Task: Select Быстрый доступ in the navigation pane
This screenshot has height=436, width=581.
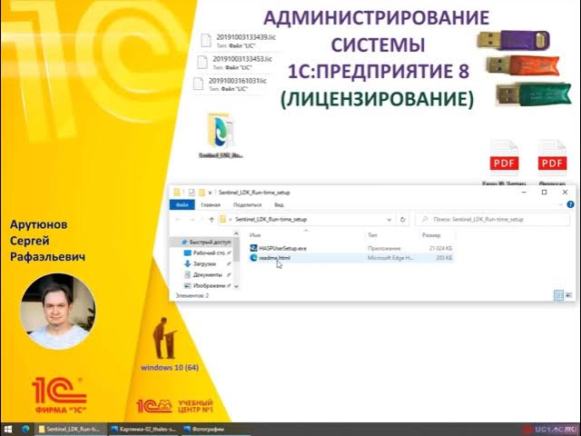Action: [206, 243]
